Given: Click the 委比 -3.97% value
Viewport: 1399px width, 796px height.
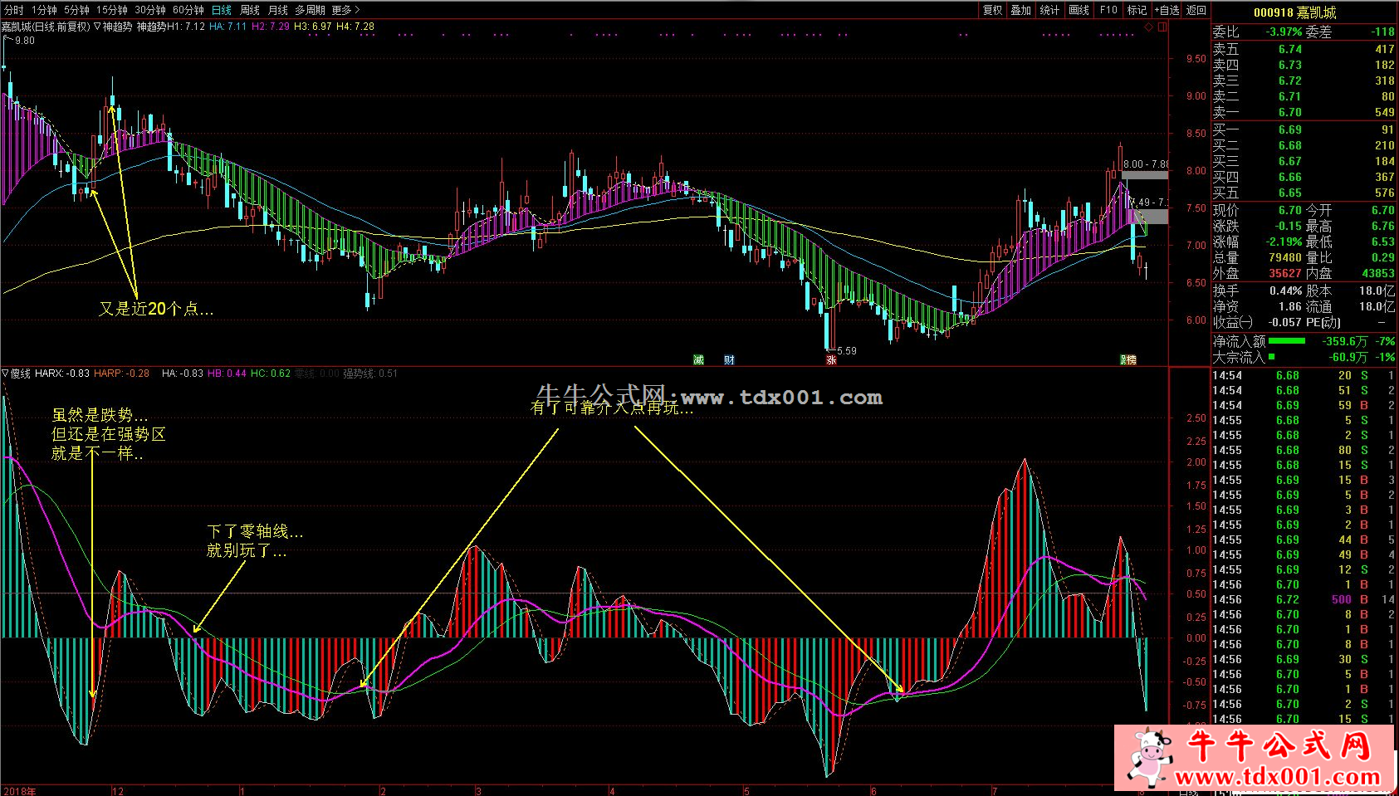Looking at the screenshot, I should (1284, 32).
